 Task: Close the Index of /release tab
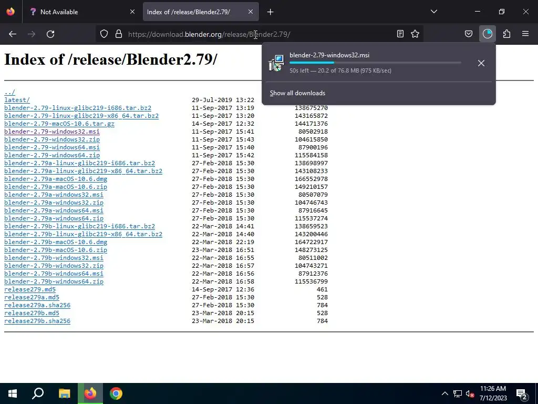251,12
